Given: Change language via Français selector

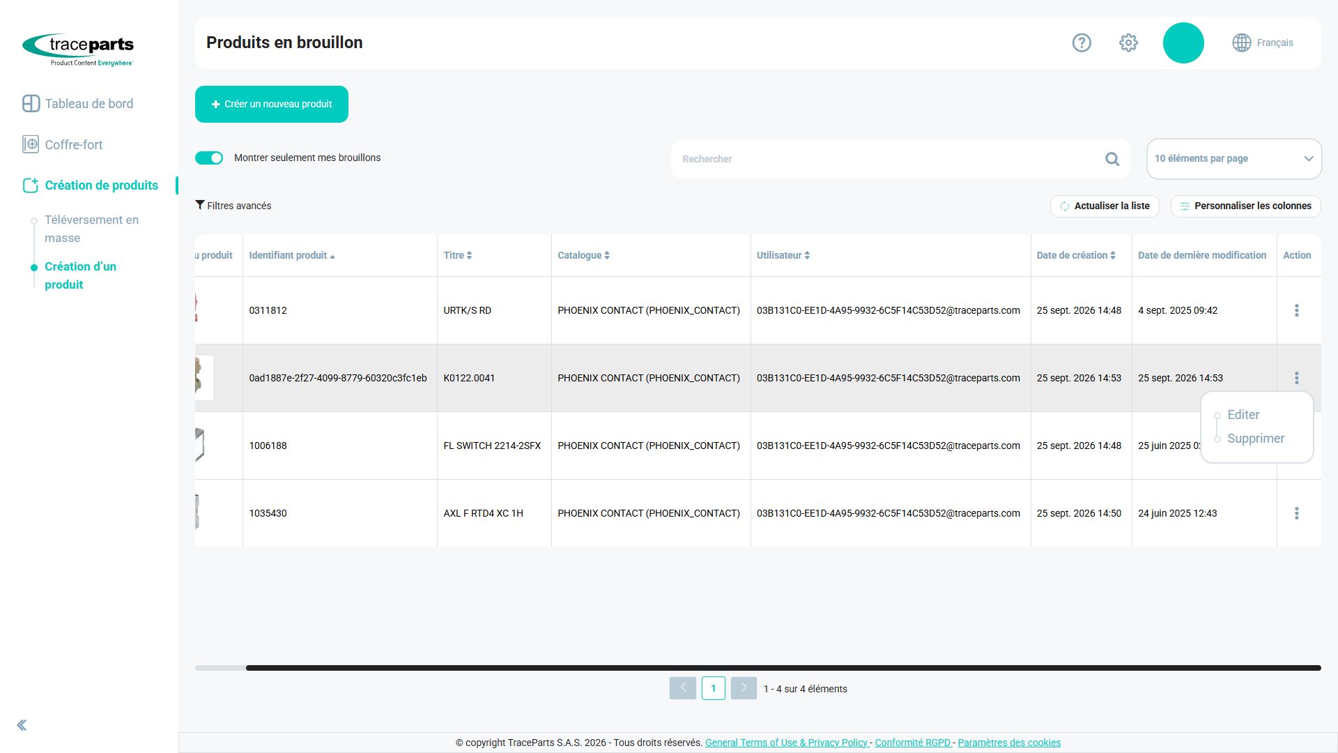Looking at the screenshot, I should point(1263,43).
